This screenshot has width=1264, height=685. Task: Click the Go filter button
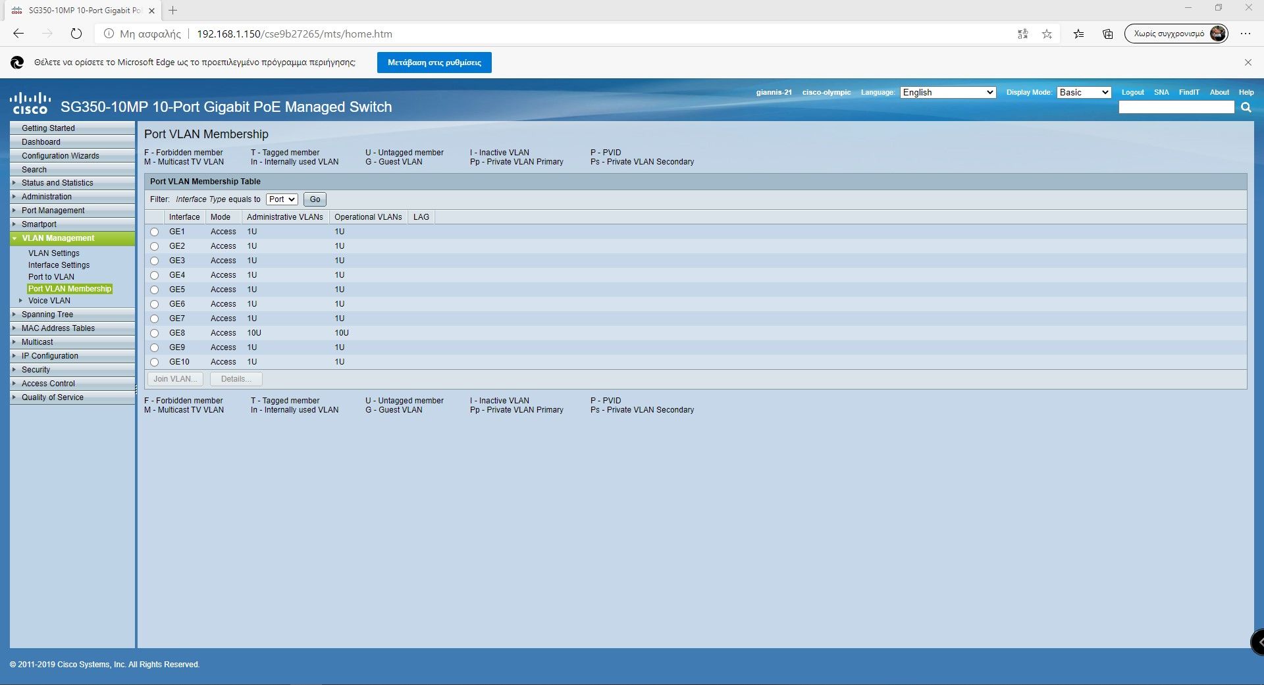tap(315, 199)
